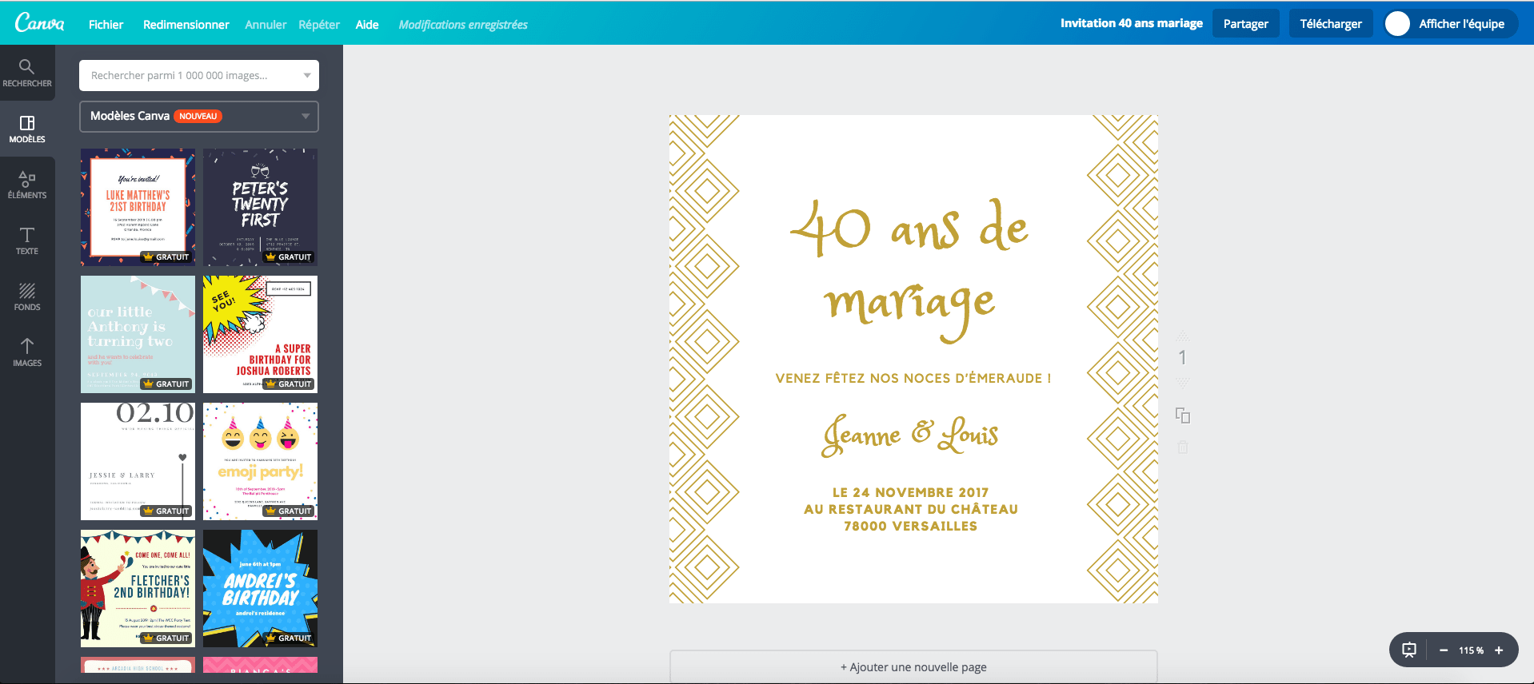Screen dimensions: 1534x684
Task: Open the Fichier menu
Action: click(x=106, y=25)
